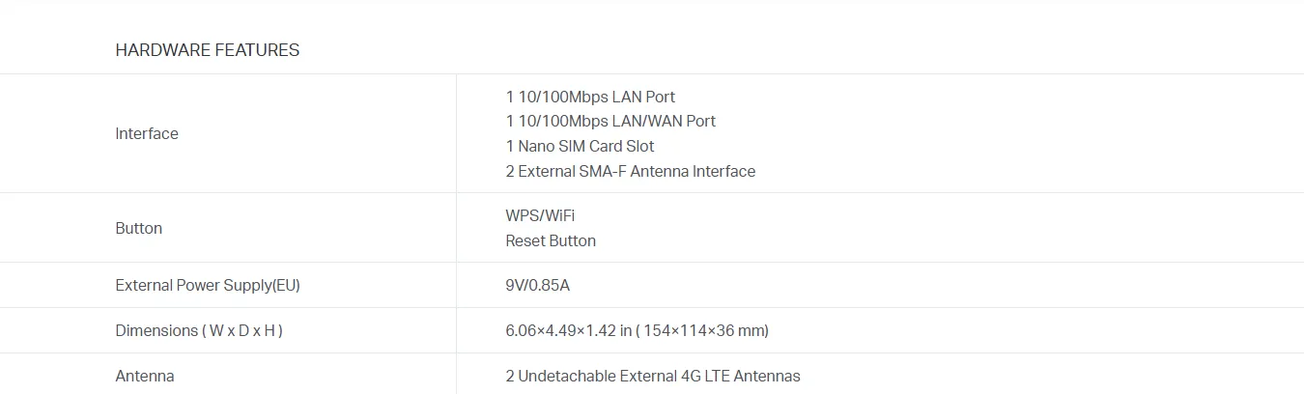This screenshot has width=1304, height=394.
Task: Select the Interface row label
Action: pos(147,134)
